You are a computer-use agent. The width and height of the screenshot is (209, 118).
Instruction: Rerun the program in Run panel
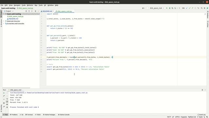(4, 93)
